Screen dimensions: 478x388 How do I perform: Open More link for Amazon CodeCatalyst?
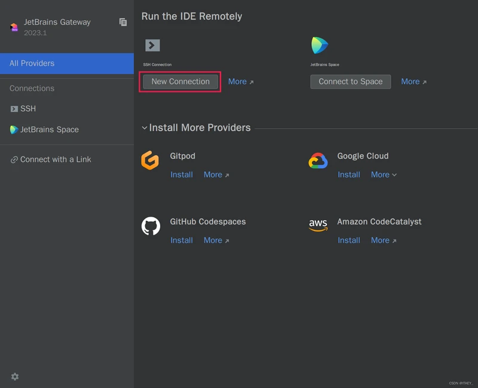pos(384,241)
